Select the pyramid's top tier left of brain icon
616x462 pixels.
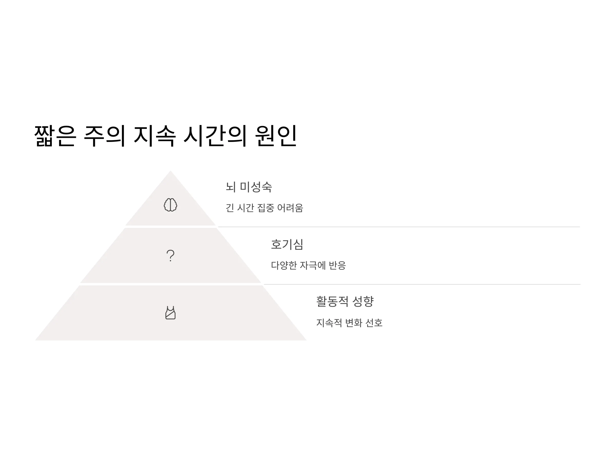coord(148,214)
